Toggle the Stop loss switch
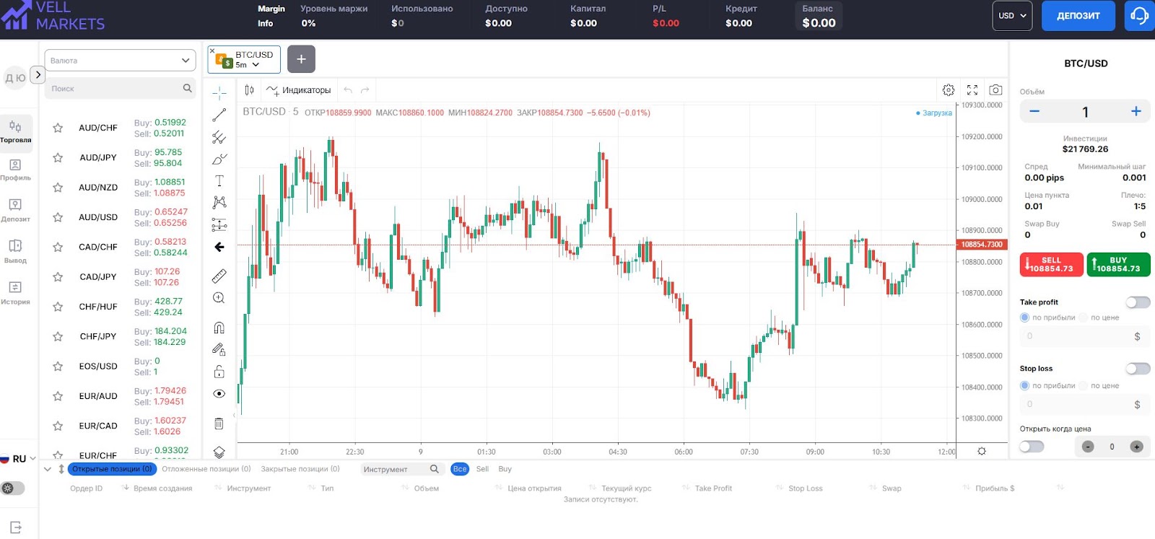The image size is (1155, 539). coord(1138,369)
